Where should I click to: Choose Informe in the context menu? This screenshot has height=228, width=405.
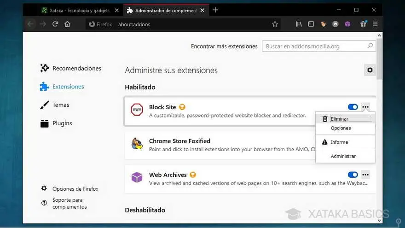tap(345, 142)
